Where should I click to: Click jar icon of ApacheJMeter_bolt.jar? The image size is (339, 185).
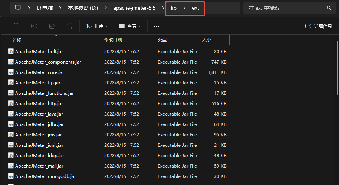pos(11,51)
